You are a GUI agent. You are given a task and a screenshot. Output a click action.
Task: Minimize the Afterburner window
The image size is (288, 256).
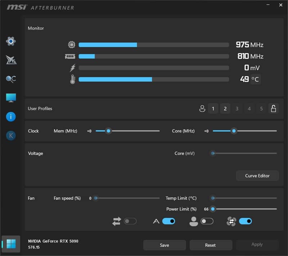(268, 5)
